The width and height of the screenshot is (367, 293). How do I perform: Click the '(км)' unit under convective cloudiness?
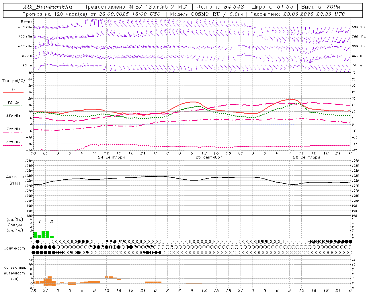(15, 279)
